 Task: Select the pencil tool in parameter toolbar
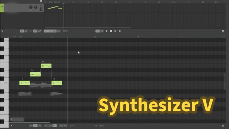(x=35, y=126)
